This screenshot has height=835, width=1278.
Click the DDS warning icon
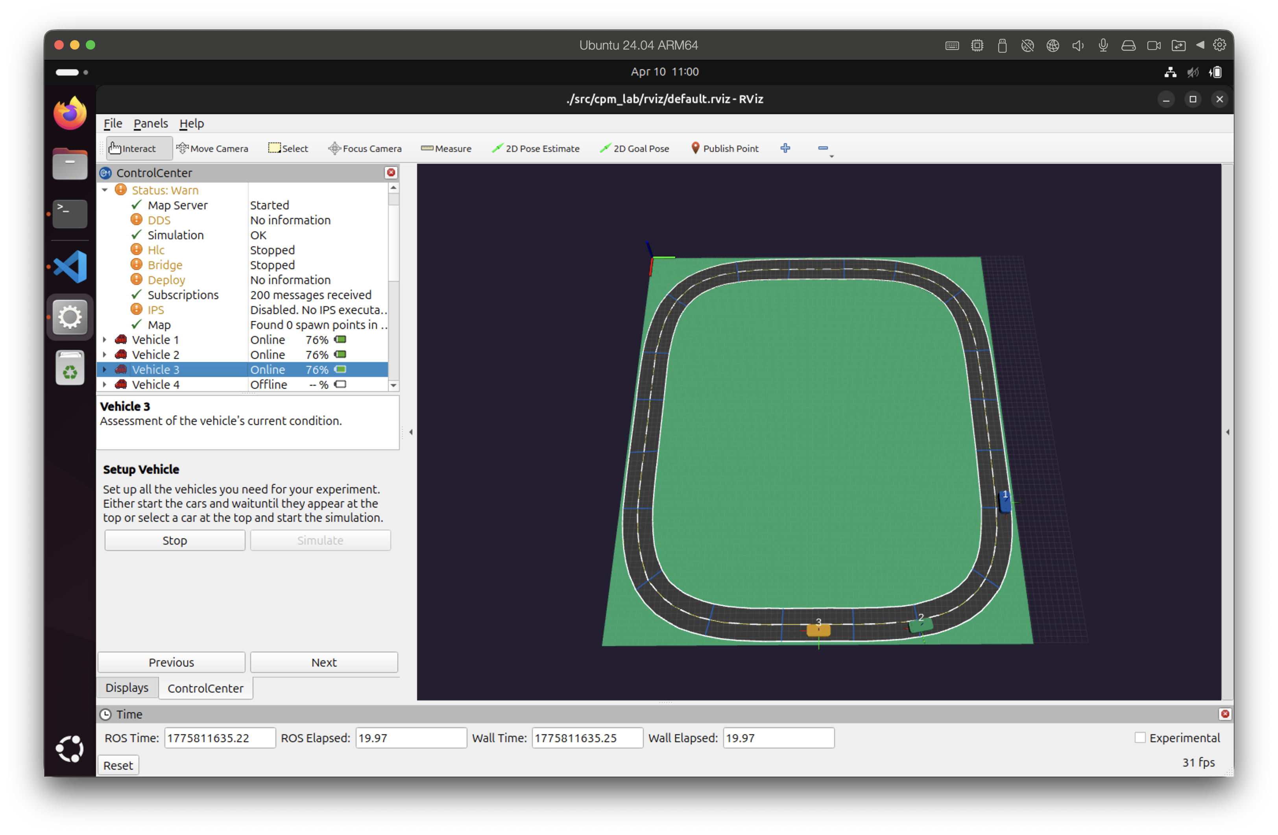pyautogui.click(x=137, y=220)
